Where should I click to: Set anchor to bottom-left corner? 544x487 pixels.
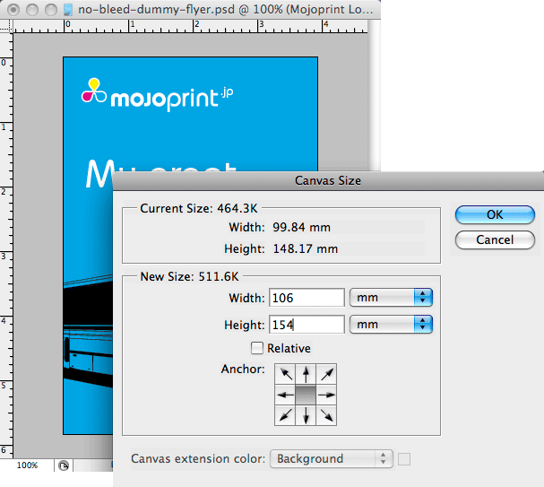286,415
